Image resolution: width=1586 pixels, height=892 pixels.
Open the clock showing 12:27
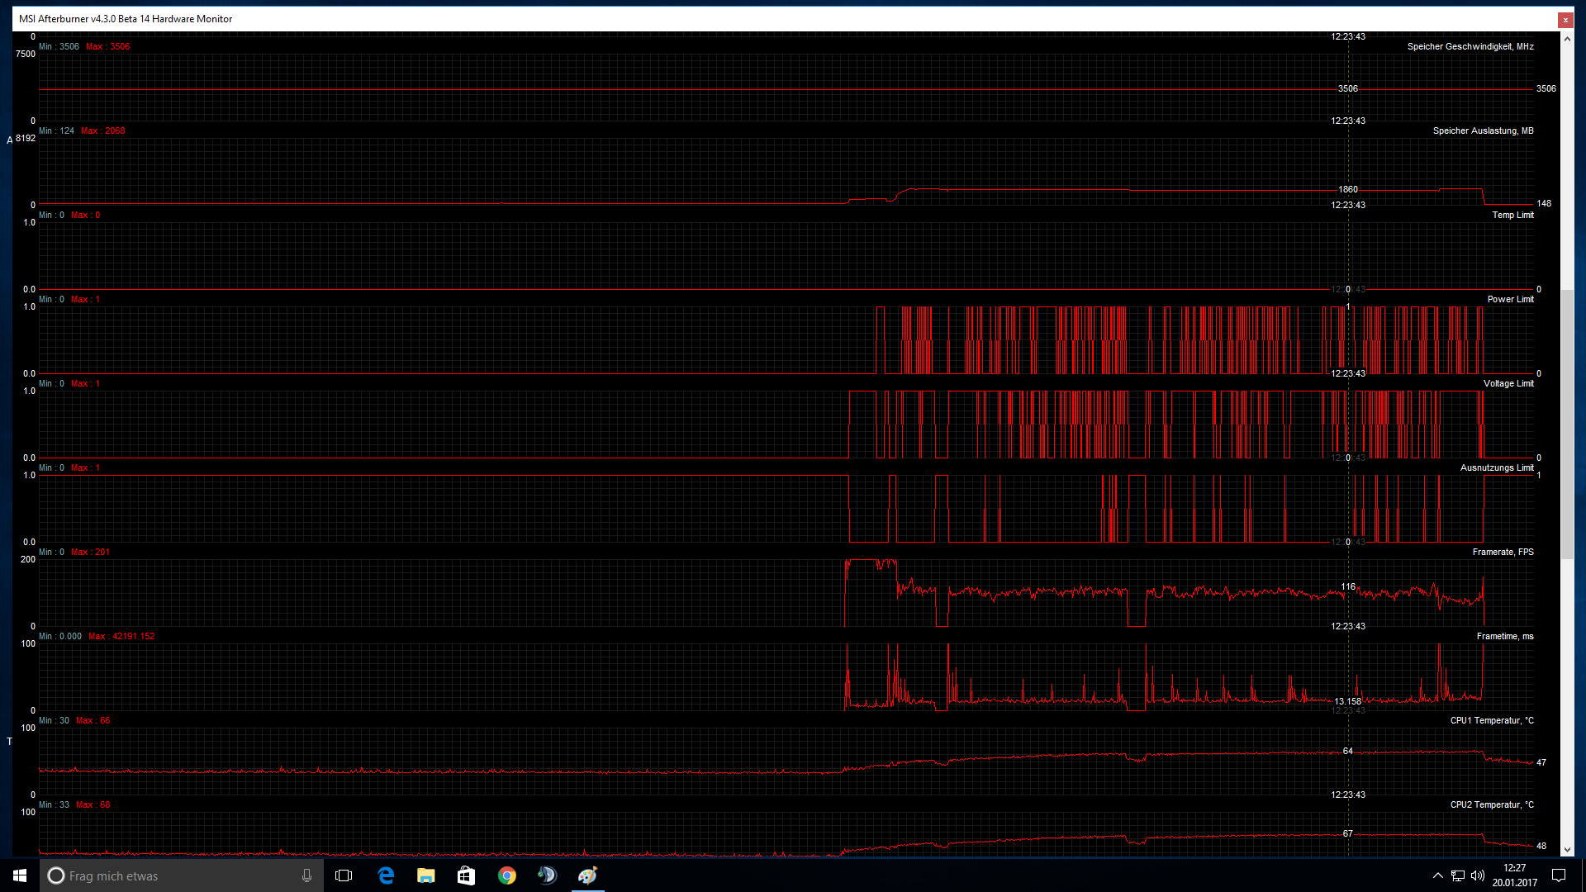pyautogui.click(x=1514, y=875)
